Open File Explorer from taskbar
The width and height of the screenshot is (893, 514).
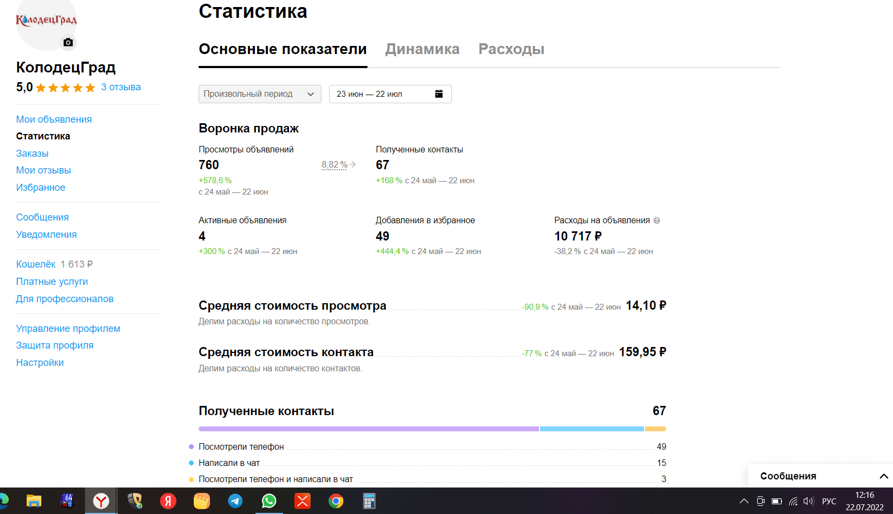tap(34, 501)
